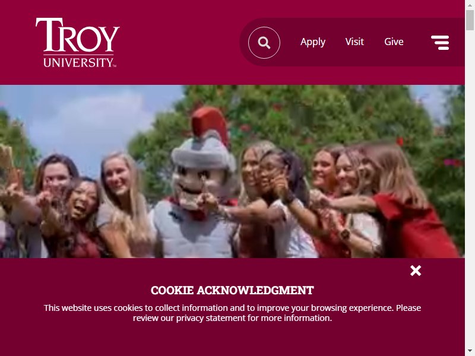
Task: Open the search magnifier icon
Action: 264,43
